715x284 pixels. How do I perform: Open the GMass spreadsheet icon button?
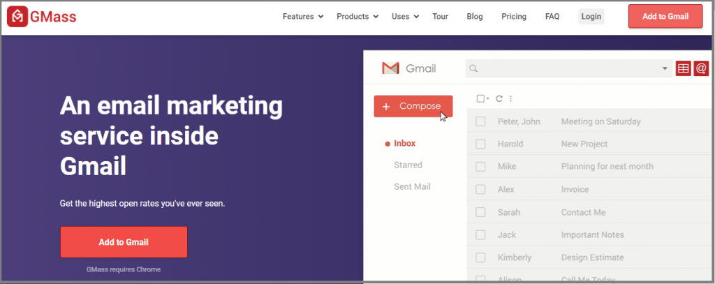click(x=683, y=68)
